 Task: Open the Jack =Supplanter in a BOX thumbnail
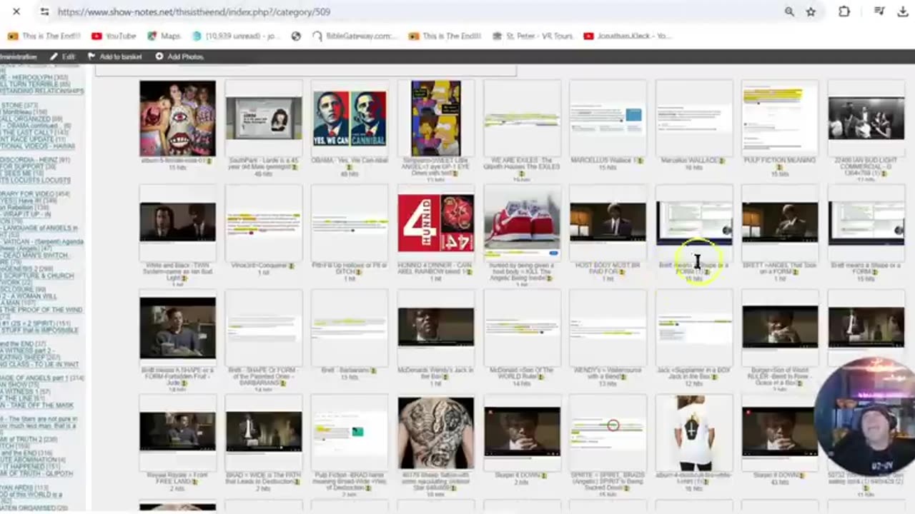[x=694, y=328]
